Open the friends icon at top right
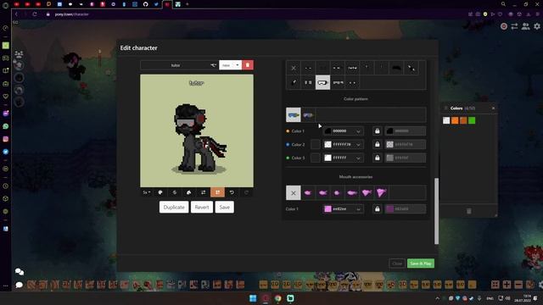 [526, 26]
